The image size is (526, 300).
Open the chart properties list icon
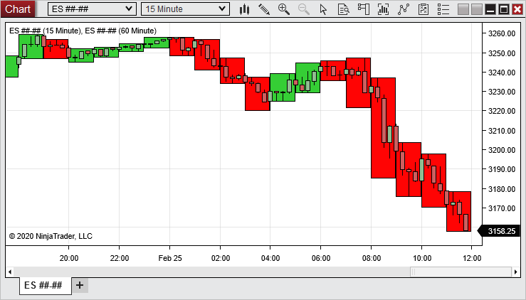click(444, 9)
